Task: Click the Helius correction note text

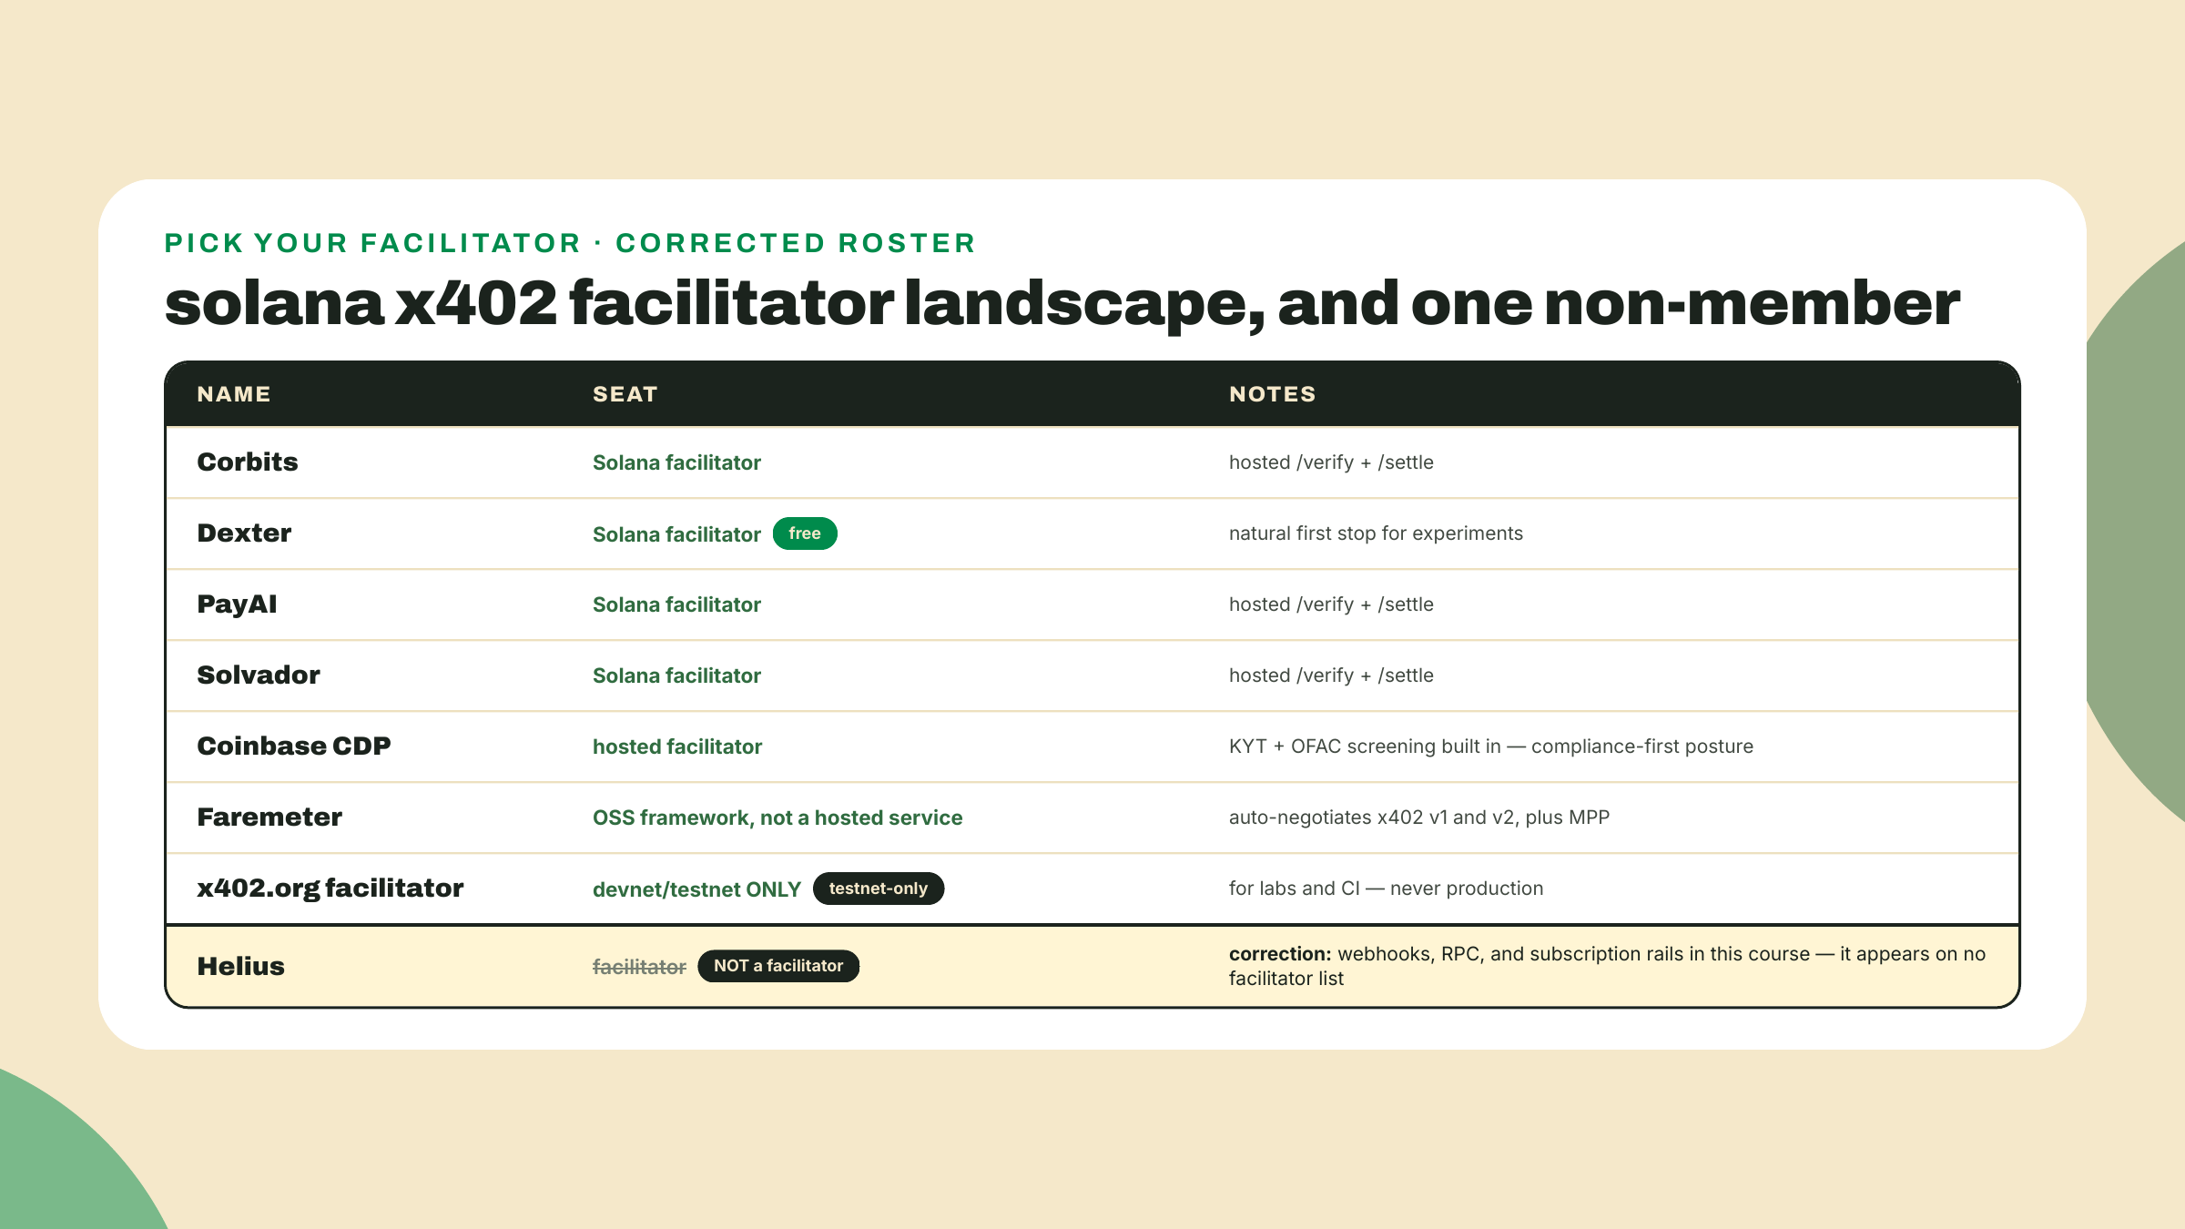Action: (x=1607, y=966)
